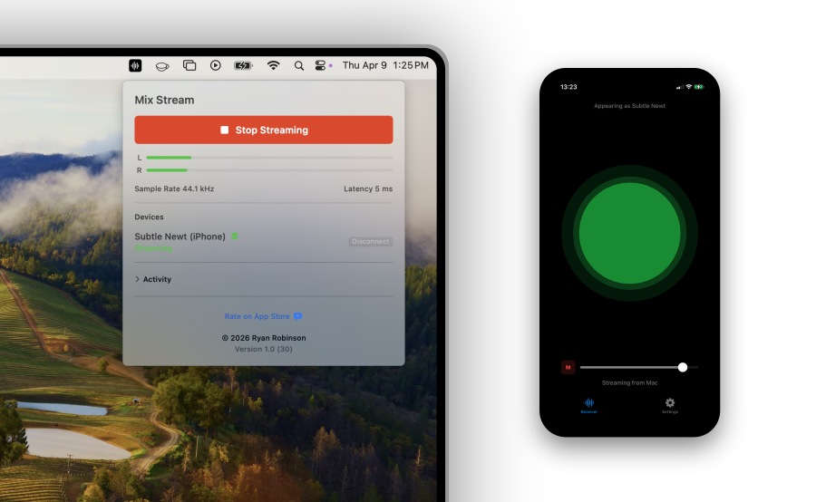Open Spotlight search magnifier

pyautogui.click(x=298, y=65)
